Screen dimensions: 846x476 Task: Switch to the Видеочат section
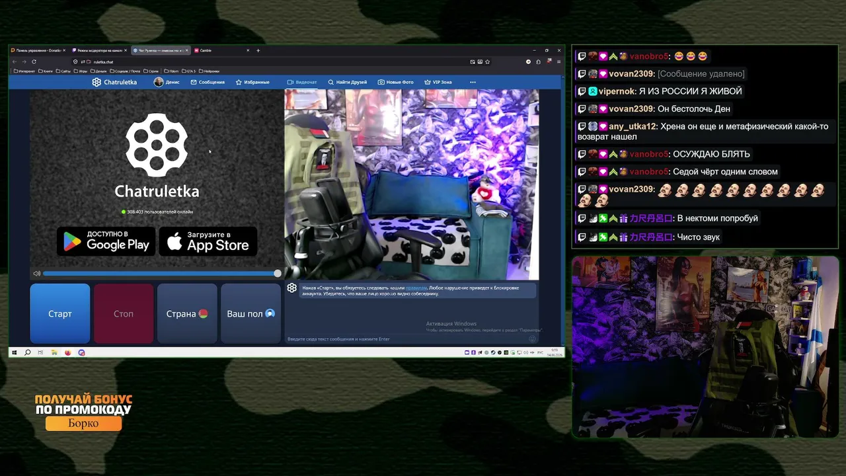[302, 82]
